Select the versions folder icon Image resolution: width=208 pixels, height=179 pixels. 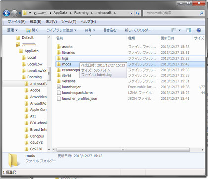(x=59, y=81)
